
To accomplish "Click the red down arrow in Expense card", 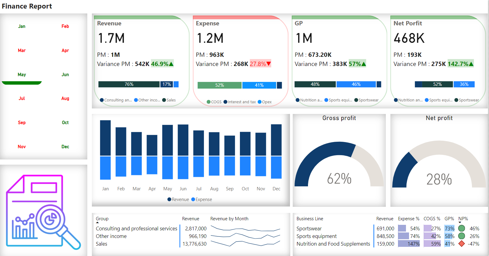I will coord(269,64).
